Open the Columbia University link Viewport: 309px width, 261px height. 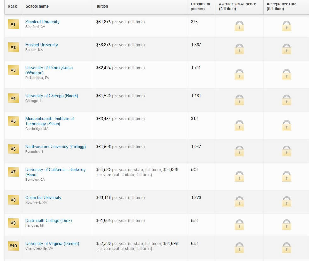tap(43, 198)
